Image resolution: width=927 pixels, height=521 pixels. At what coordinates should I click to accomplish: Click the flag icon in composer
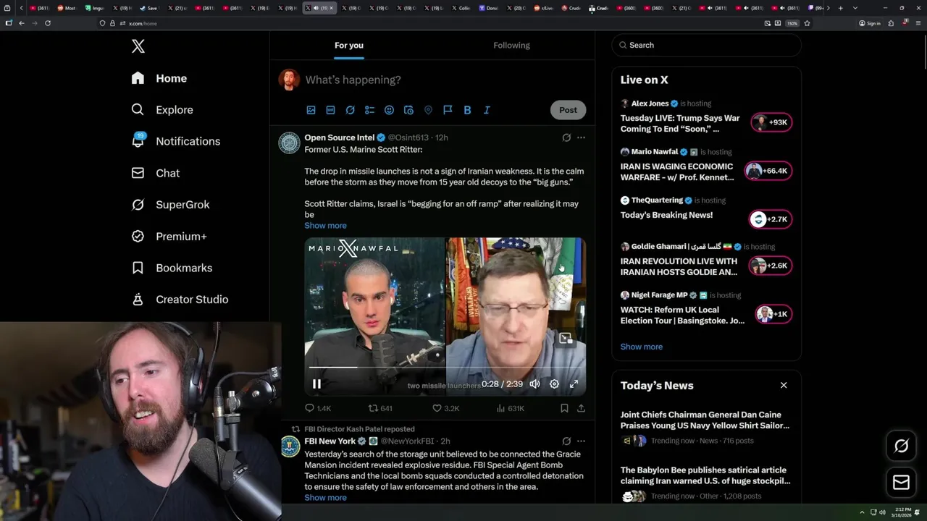[448, 110]
